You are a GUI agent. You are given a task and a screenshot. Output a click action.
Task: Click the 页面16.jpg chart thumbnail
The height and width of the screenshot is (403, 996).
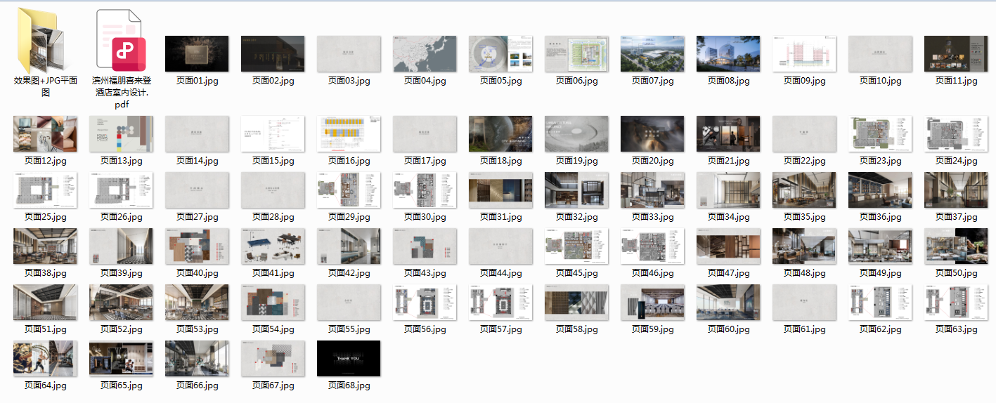pyautogui.click(x=349, y=134)
